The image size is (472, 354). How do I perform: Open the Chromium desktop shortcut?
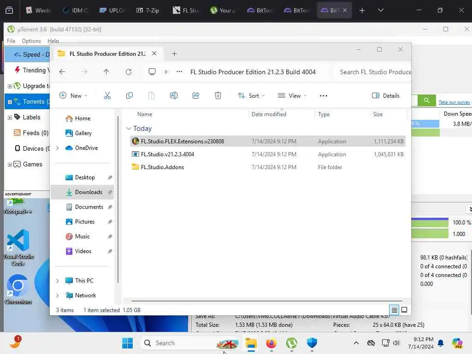[18, 289]
